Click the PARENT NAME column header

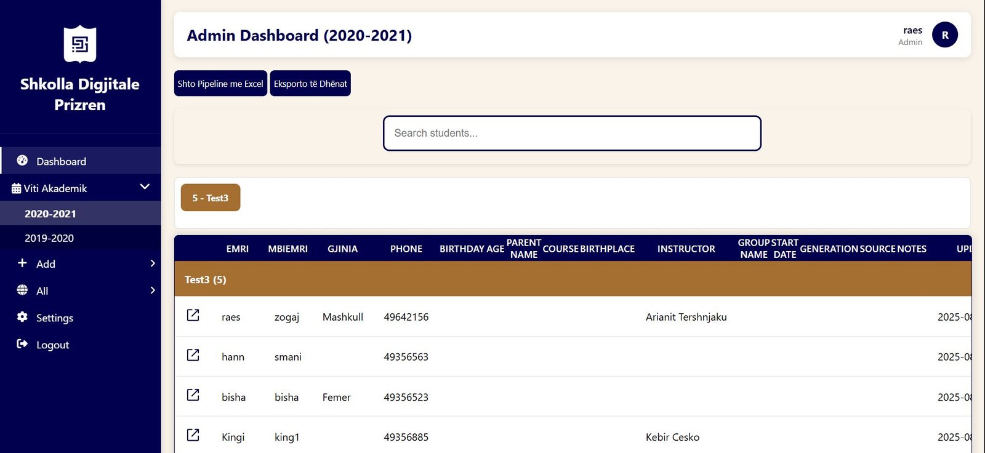tap(524, 249)
